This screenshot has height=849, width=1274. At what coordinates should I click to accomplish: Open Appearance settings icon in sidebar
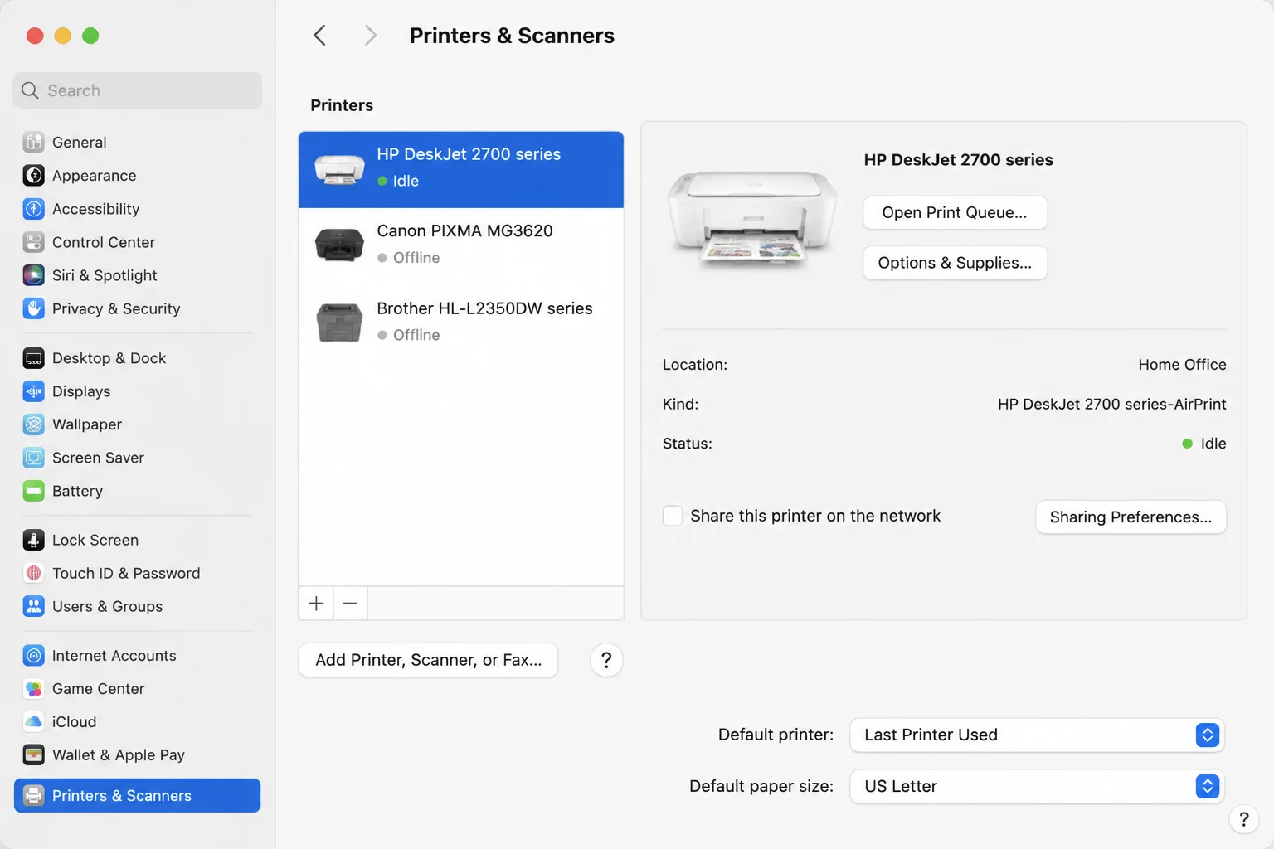[33, 176]
